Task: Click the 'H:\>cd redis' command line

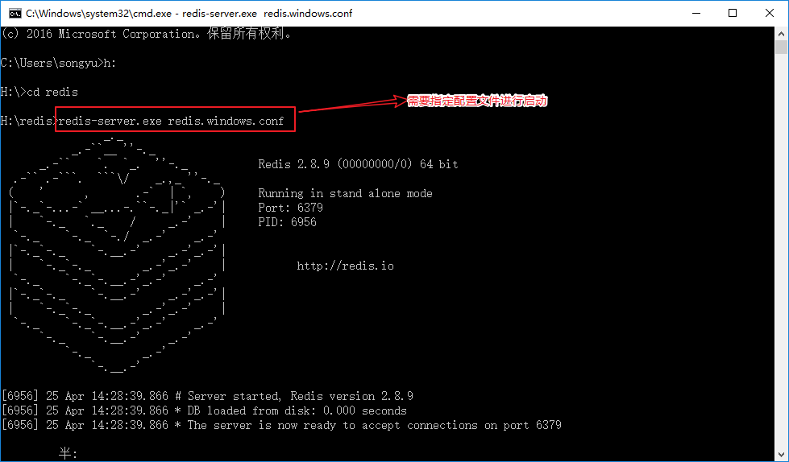Action: click(x=39, y=93)
